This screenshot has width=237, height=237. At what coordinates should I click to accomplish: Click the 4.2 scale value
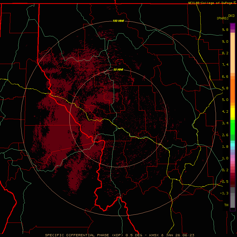(x=225, y=112)
